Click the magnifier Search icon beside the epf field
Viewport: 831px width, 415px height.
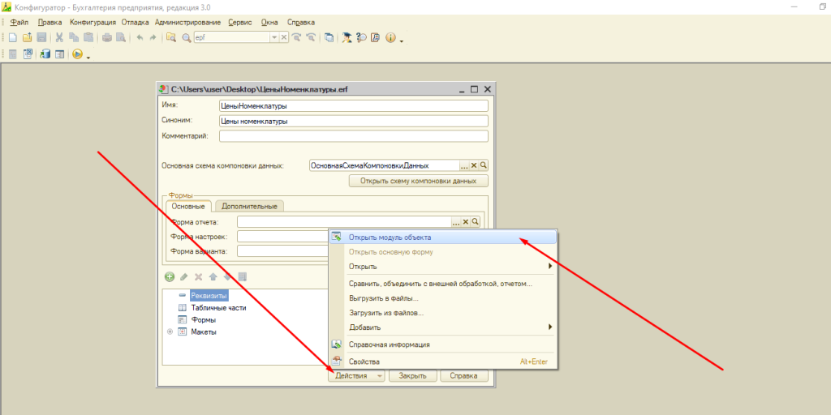pos(186,38)
